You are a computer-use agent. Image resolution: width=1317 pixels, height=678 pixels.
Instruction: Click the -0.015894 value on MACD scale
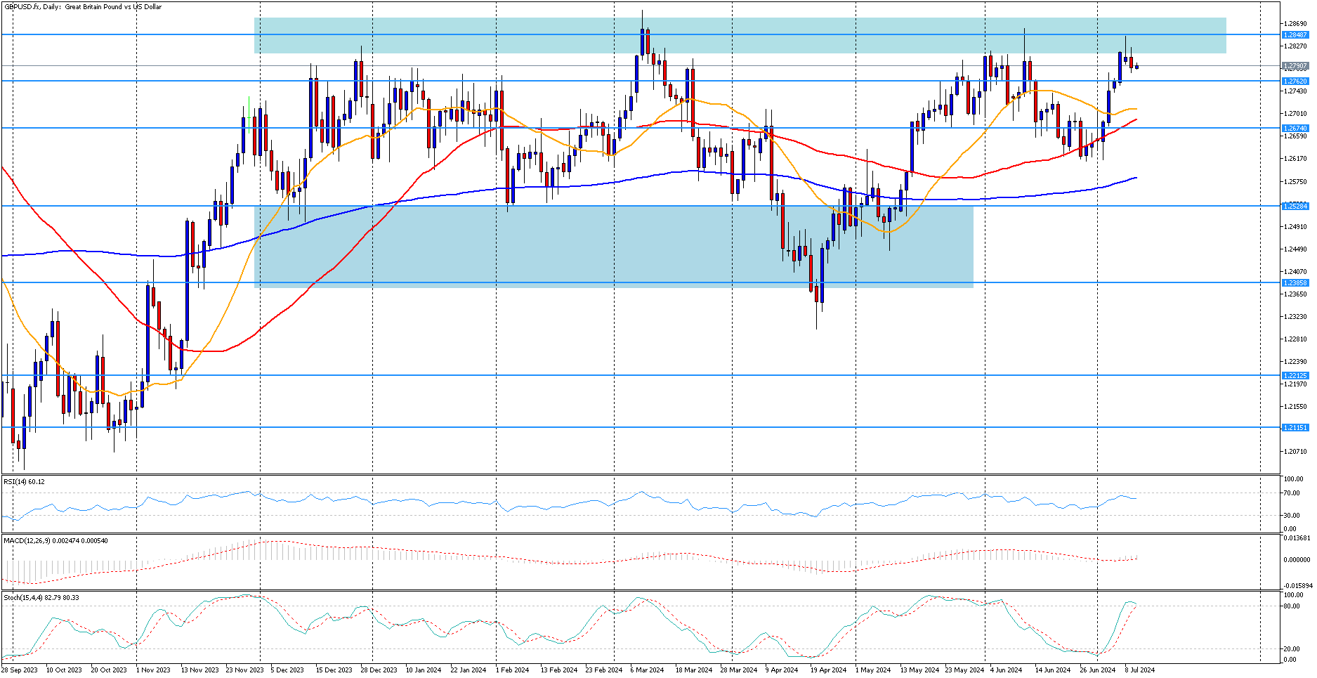coord(1297,585)
